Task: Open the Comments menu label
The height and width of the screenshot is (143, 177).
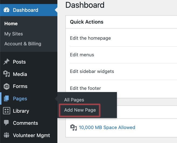Action: pyautogui.click(x=25, y=123)
